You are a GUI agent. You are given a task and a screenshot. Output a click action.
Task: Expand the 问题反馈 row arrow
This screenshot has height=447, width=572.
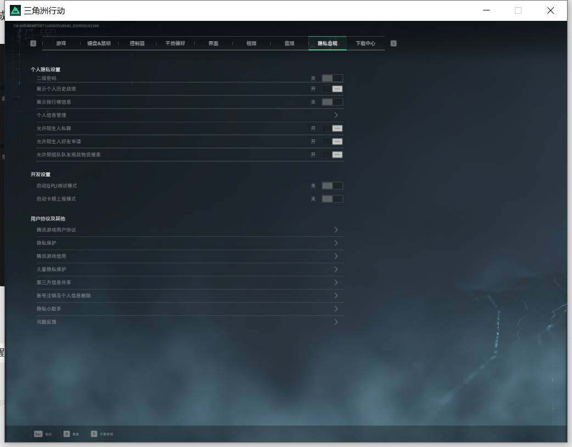pos(336,321)
